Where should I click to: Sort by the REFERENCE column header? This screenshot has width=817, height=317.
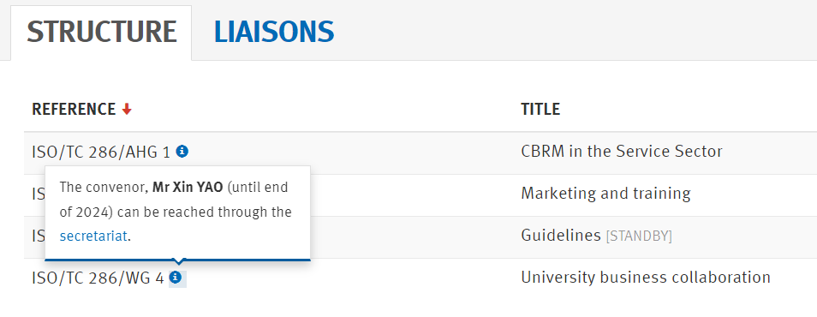pos(74,110)
